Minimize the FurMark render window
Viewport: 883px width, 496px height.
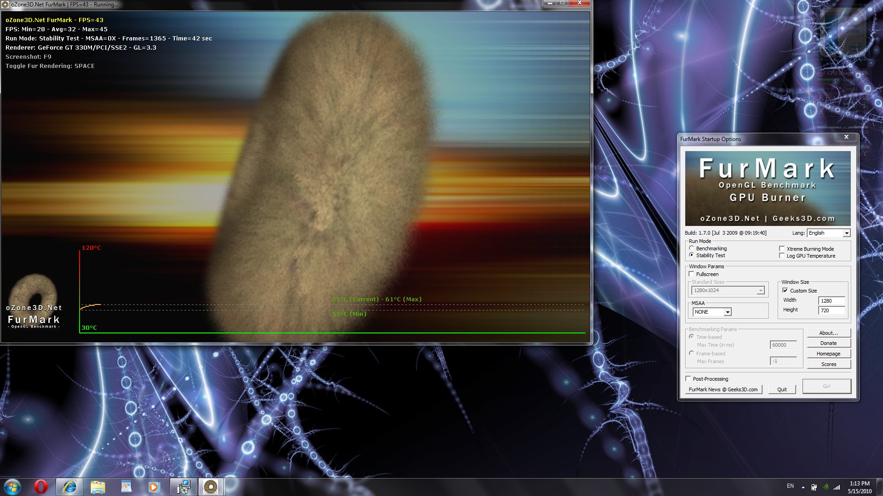coord(550,3)
